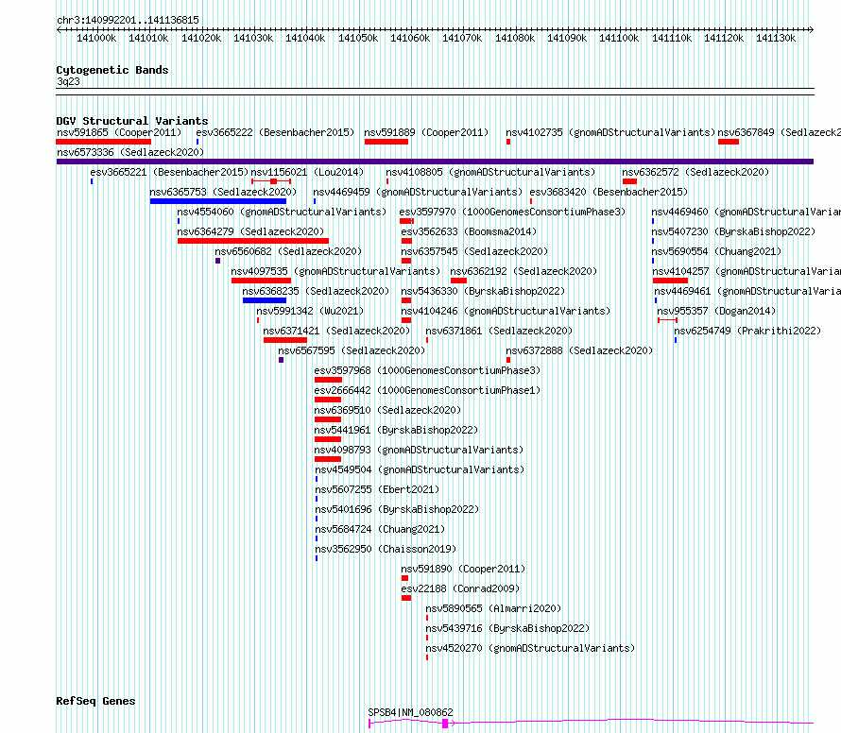841x733 pixels.
Task: Click nsv4554060 gnomAD variant label
Action: (282, 212)
